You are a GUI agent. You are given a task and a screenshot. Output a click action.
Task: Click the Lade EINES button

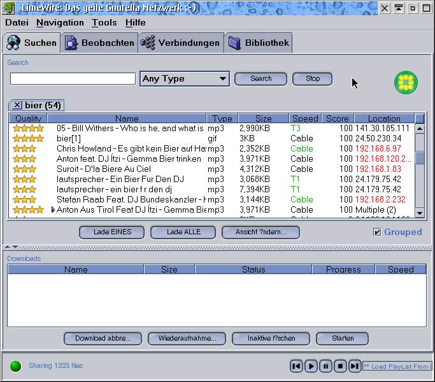click(112, 232)
